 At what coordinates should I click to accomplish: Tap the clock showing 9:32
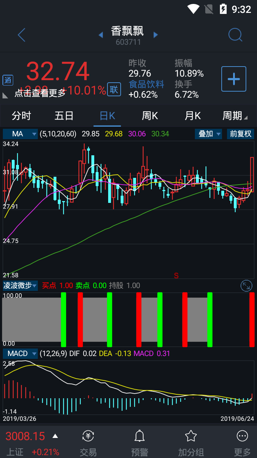242,9
